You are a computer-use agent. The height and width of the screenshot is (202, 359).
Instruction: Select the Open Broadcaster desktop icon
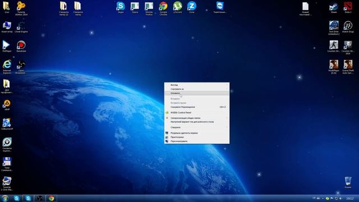[21, 67]
